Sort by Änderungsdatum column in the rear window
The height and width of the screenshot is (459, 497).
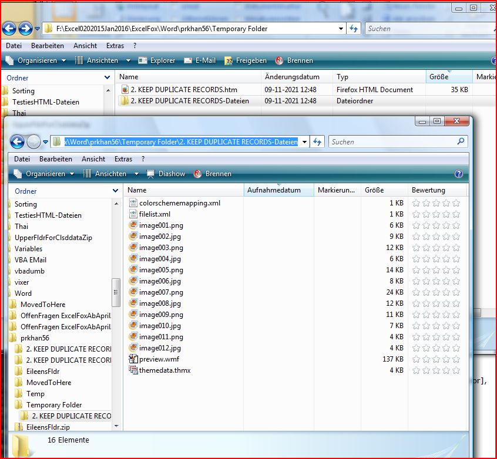pos(297,77)
